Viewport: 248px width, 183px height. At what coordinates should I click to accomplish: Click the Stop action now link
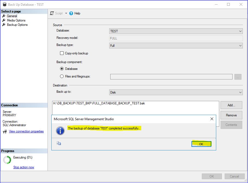(x=24, y=167)
